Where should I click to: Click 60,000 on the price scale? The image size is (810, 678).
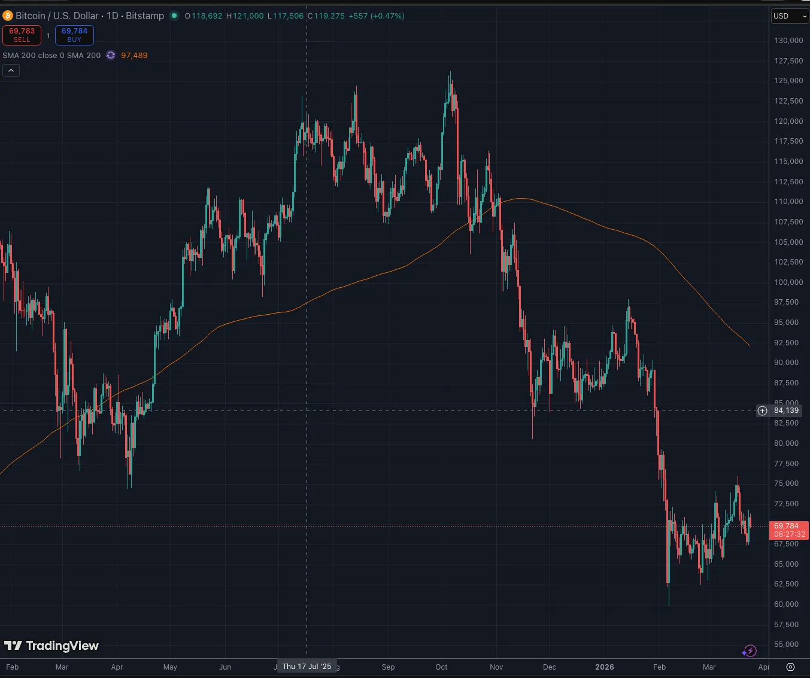[786, 604]
